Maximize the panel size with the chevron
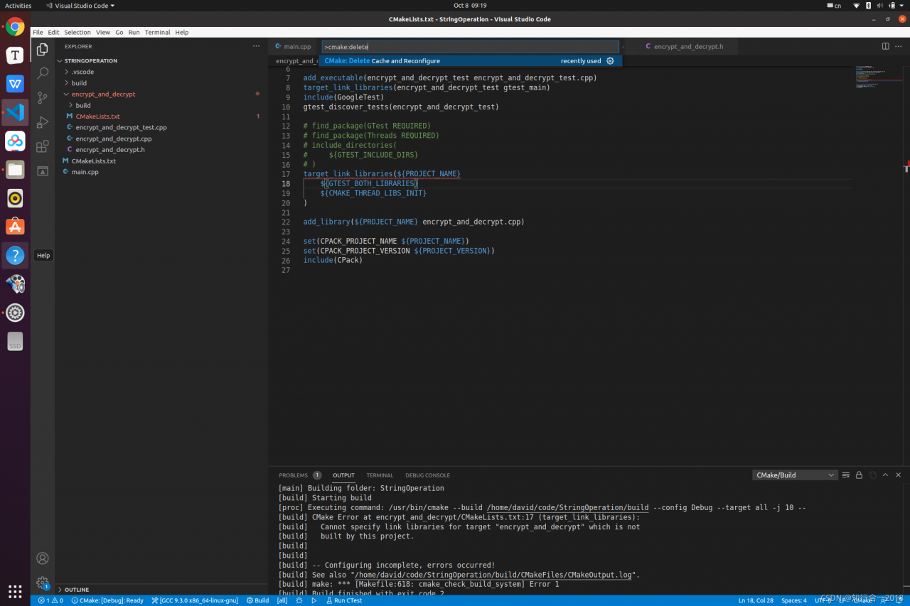Viewport: 910px width, 606px height. [885, 475]
